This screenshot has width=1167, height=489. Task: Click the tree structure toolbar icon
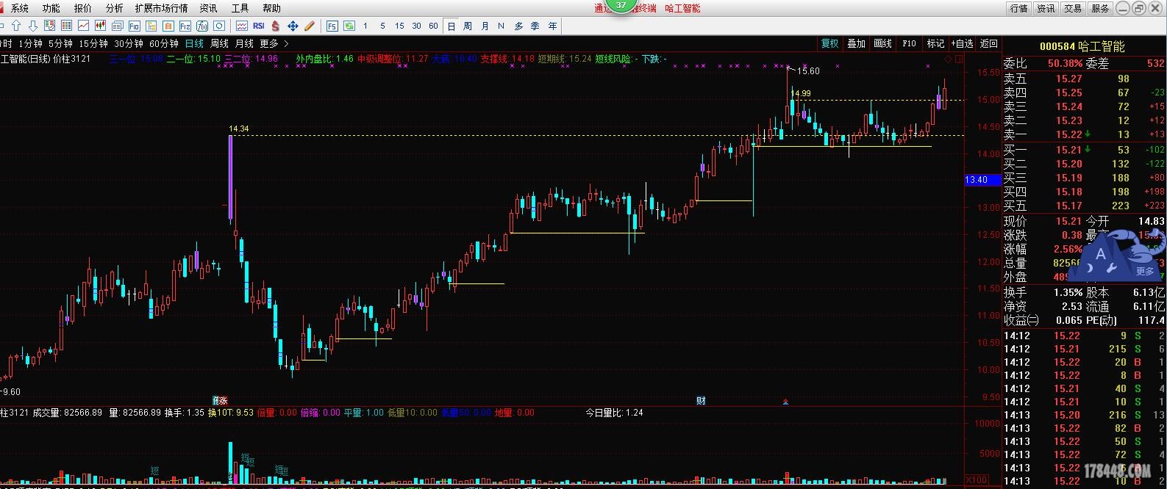click(151, 26)
